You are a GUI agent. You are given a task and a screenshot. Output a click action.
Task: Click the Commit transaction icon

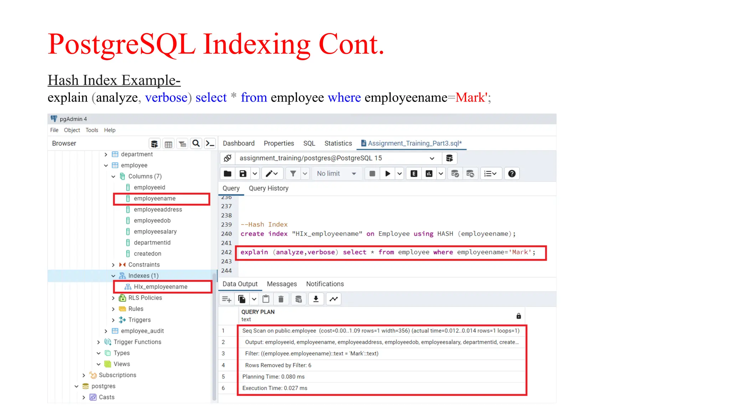click(455, 174)
